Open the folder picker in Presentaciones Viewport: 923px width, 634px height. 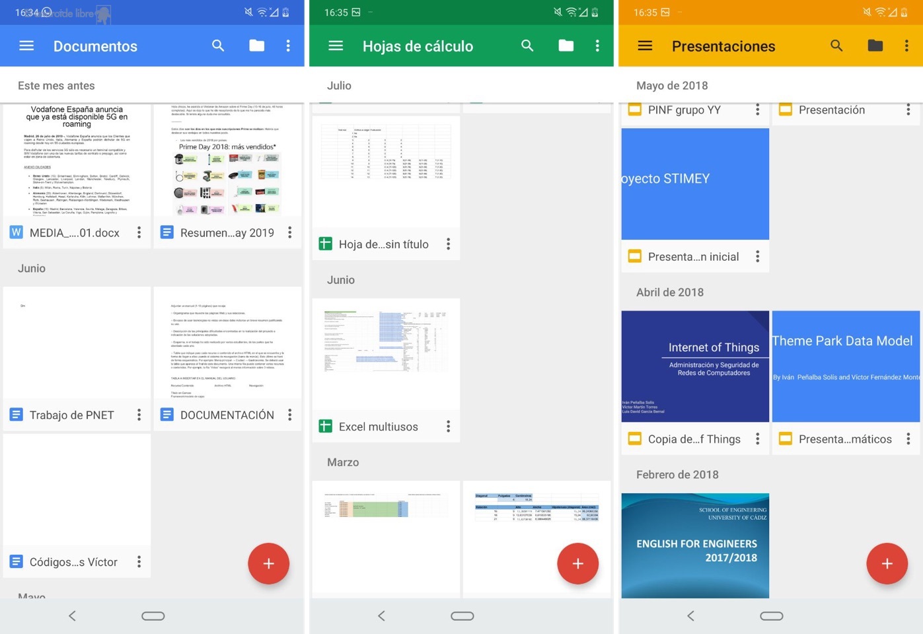875,46
